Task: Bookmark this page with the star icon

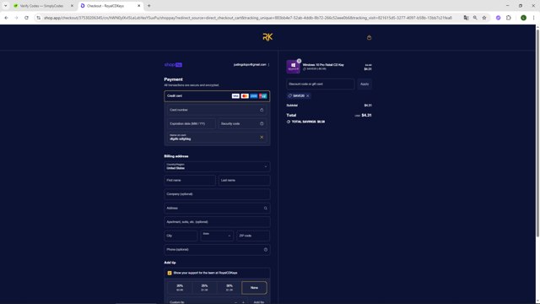Action: [483, 18]
